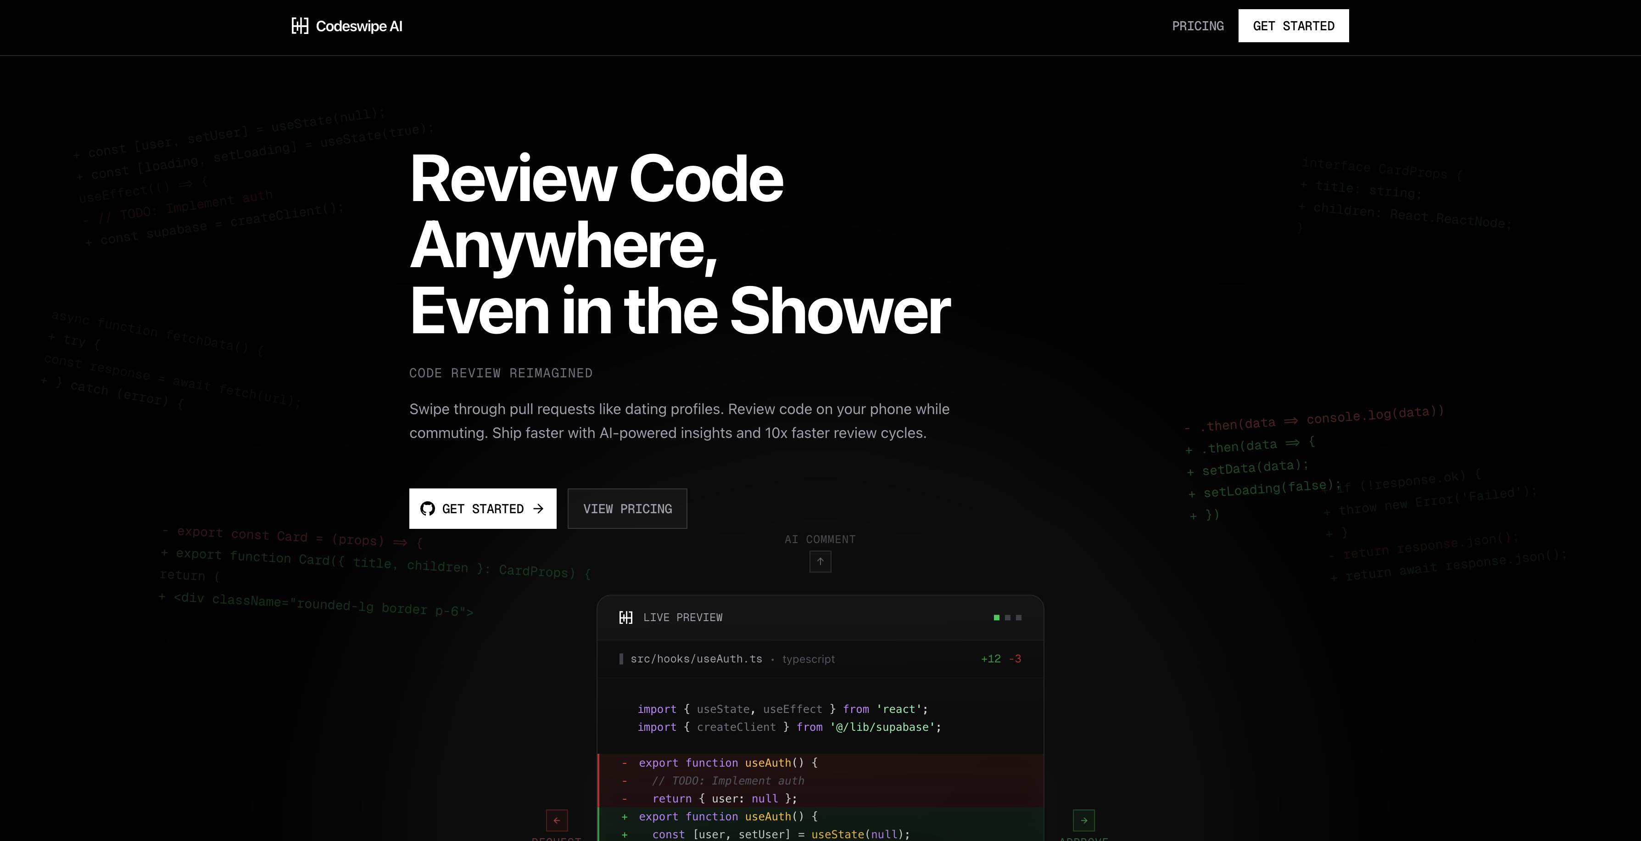The height and width of the screenshot is (841, 1641).
Task: Click the +12 additions count
Action: (991, 659)
